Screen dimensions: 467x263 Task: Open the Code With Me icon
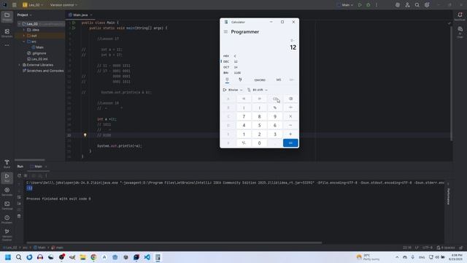407,5
